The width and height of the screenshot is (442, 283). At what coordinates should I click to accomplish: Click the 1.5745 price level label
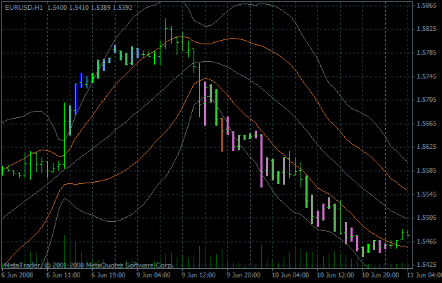point(424,77)
